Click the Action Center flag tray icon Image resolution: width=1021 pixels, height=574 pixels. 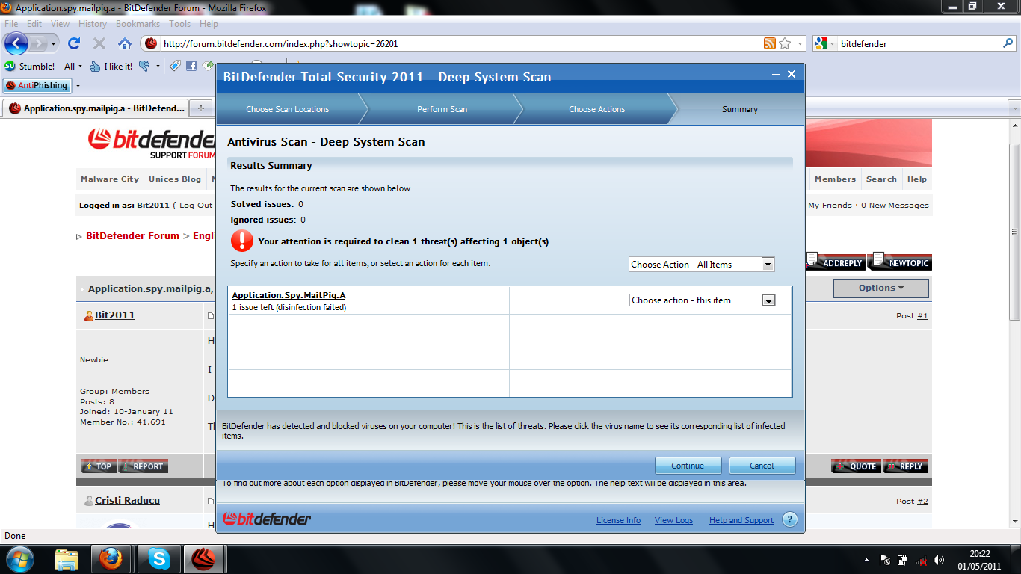tap(885, 559)
